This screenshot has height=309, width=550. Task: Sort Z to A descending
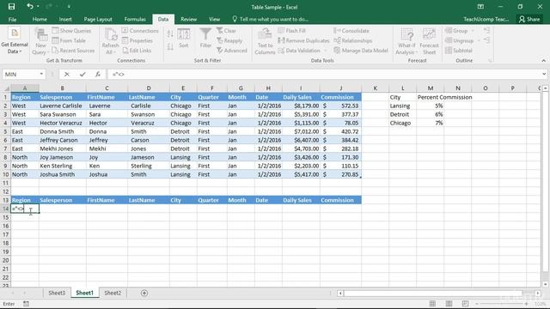tap(170, 46)
